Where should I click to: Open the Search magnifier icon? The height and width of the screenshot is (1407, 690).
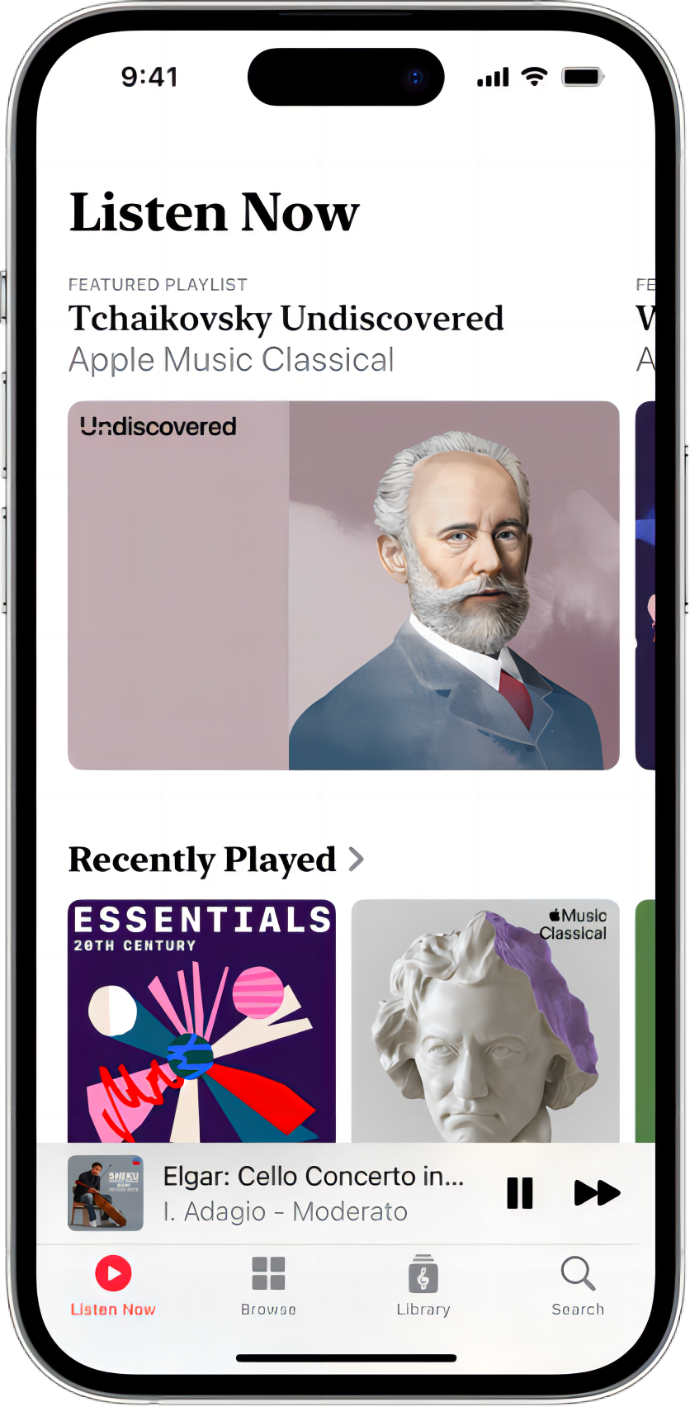click(578, 1273)
